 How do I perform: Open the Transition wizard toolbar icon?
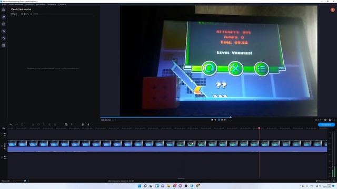click(66, 124)
